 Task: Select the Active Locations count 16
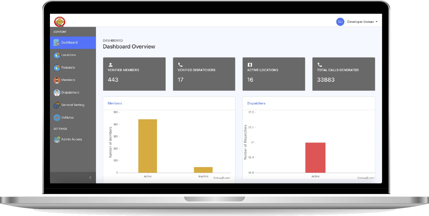[250, 80]
